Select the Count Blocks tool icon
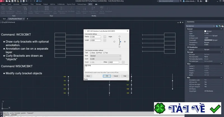The width and height of the screenshot is (224, 117). click(3, 10)
